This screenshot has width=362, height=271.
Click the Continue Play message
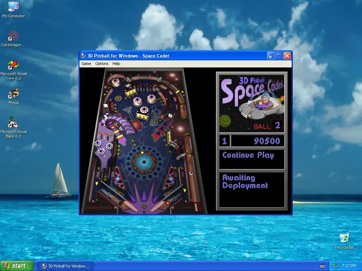[x=248, y=155]
